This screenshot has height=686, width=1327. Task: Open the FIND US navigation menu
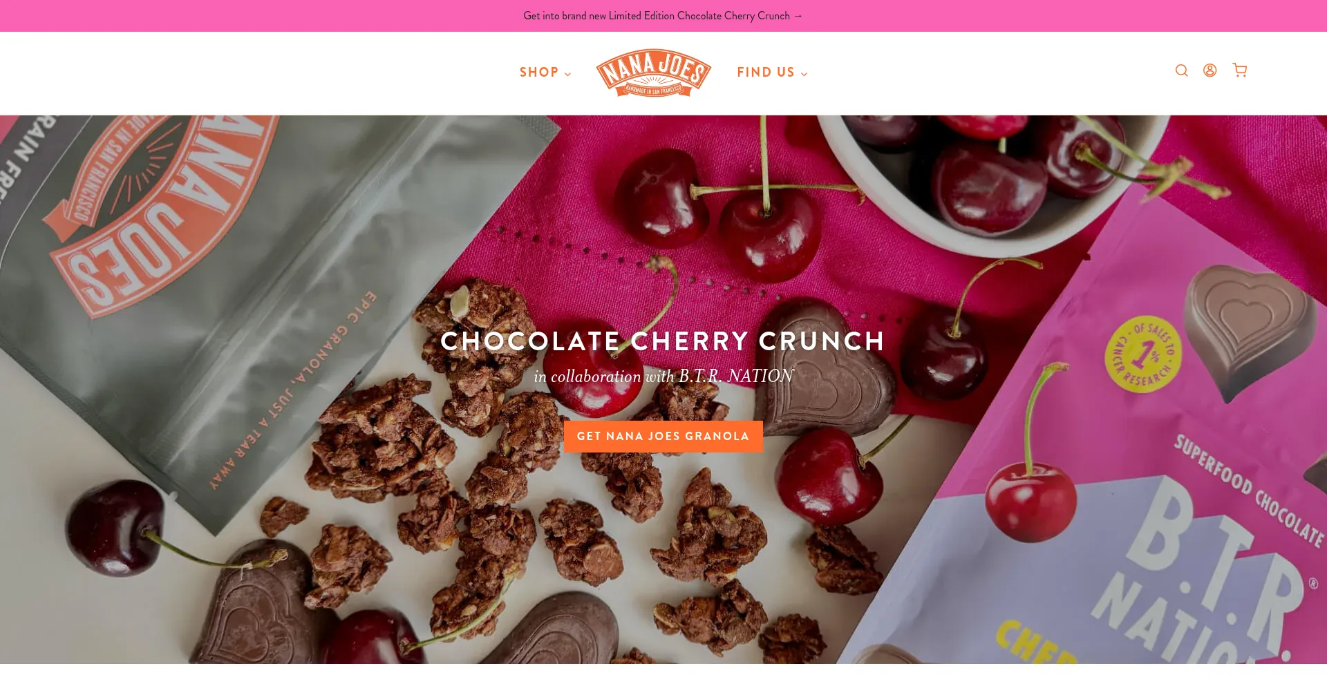point(772,73)
